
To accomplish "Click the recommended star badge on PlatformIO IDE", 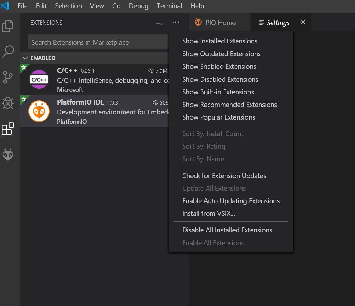I will tap(24, 99).
